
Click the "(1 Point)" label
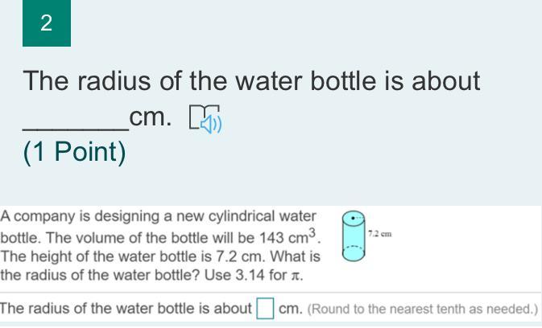74,152
